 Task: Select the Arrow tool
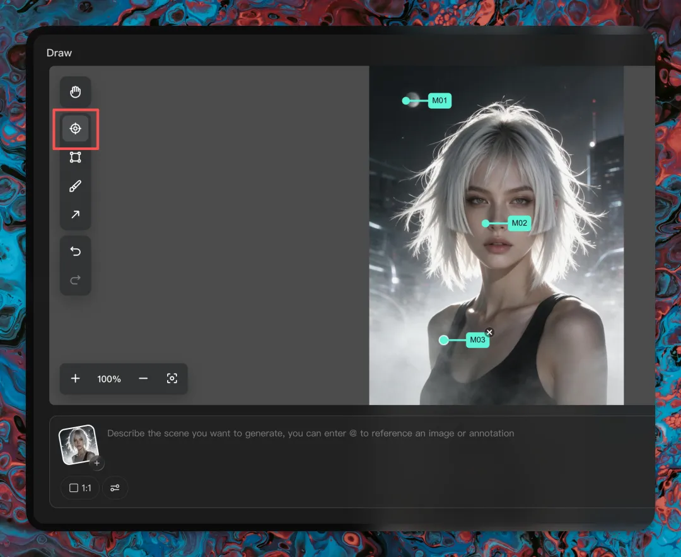[x=75, y=214]
